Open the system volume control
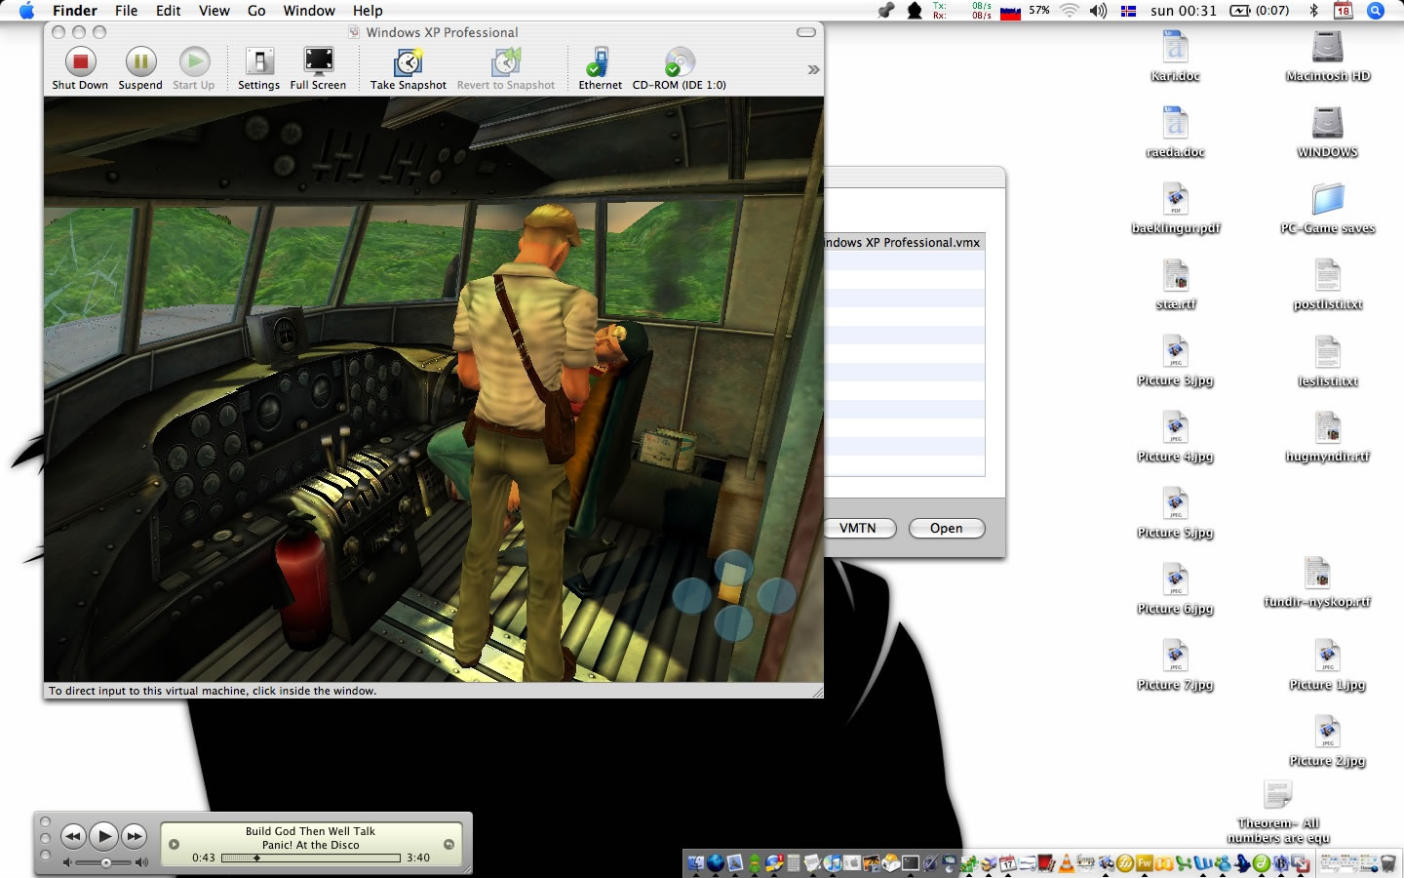Viewport: 1404px width, 878px height. (x=1099, y=11)
